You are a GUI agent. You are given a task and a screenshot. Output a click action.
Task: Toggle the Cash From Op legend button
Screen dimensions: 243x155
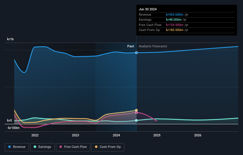click(108, 147)
